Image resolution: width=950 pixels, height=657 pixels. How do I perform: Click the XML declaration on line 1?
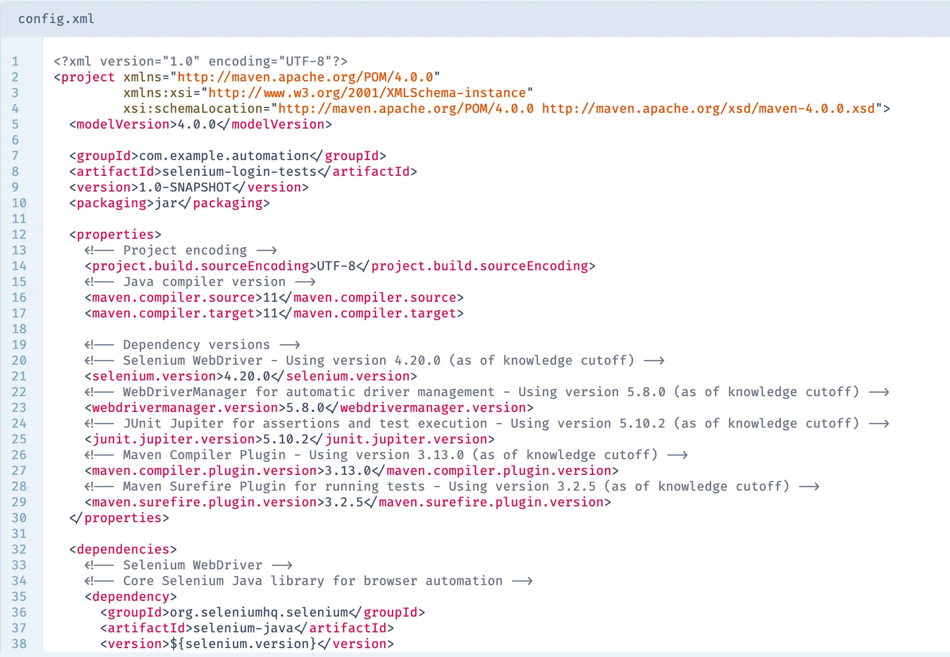[200, 61]
